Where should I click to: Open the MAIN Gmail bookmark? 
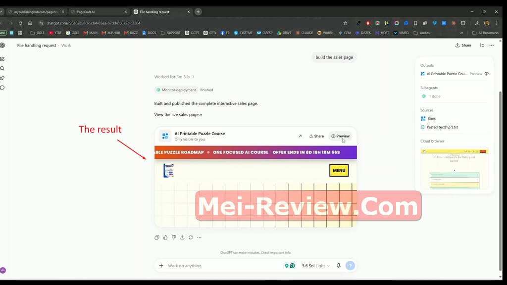point(90,33)
